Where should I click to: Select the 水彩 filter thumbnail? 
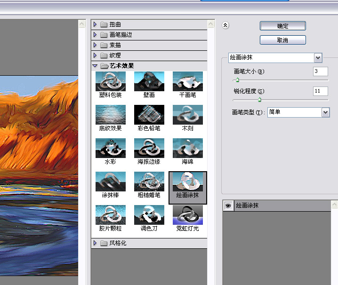click(x=110, y=148)
